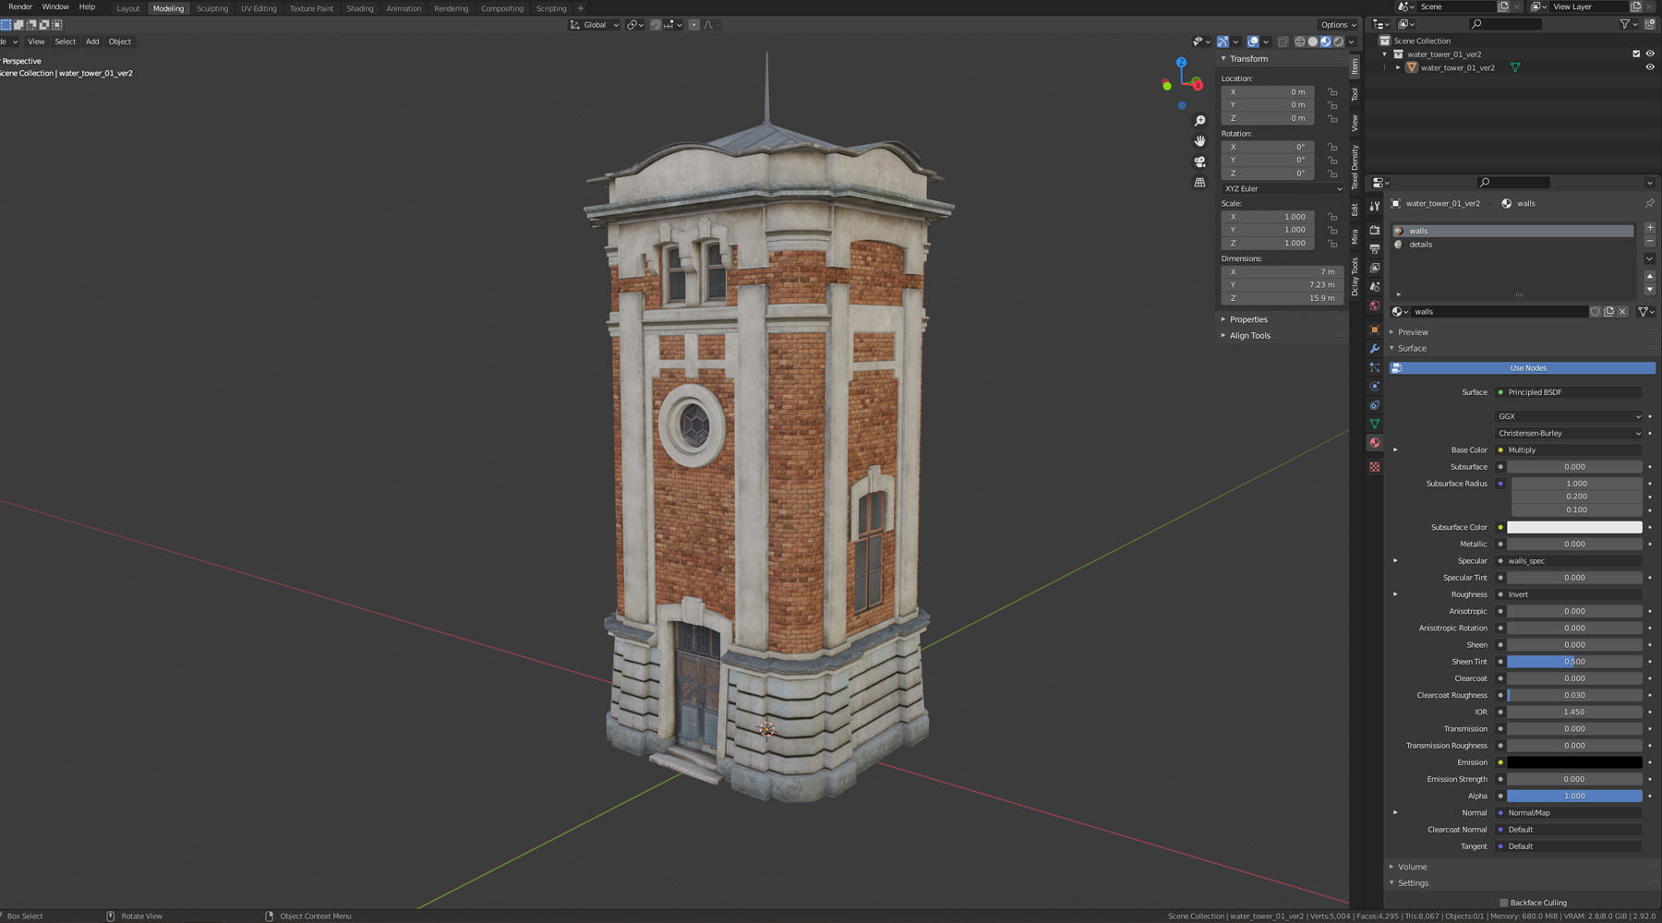
Task: Toggle snapping magnet
Action: pyautogui.click(x=656, y=25)
